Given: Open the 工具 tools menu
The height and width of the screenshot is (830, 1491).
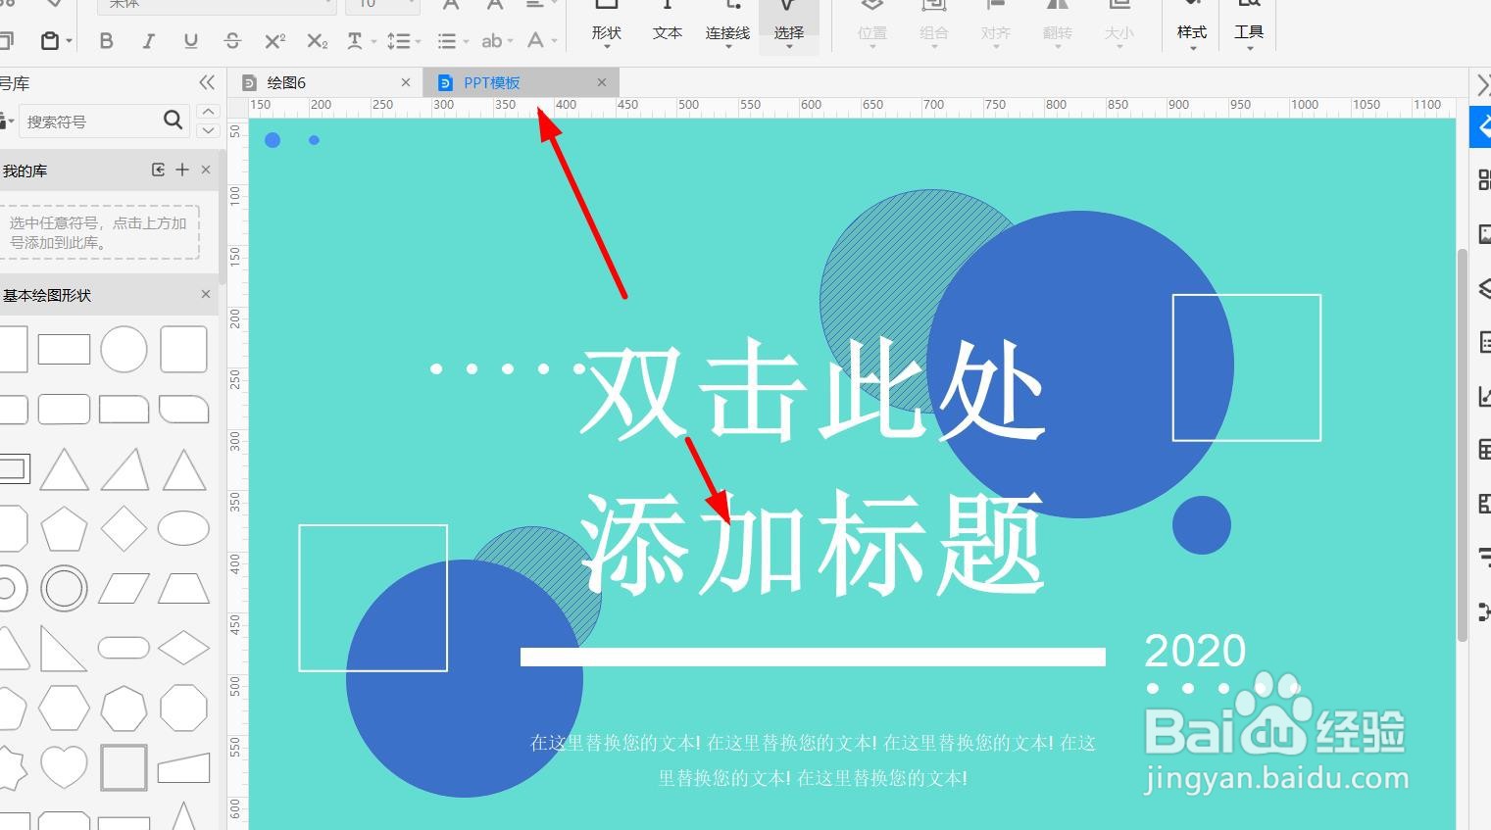Looking at the screenshot, I should [x=1249, y=26].
